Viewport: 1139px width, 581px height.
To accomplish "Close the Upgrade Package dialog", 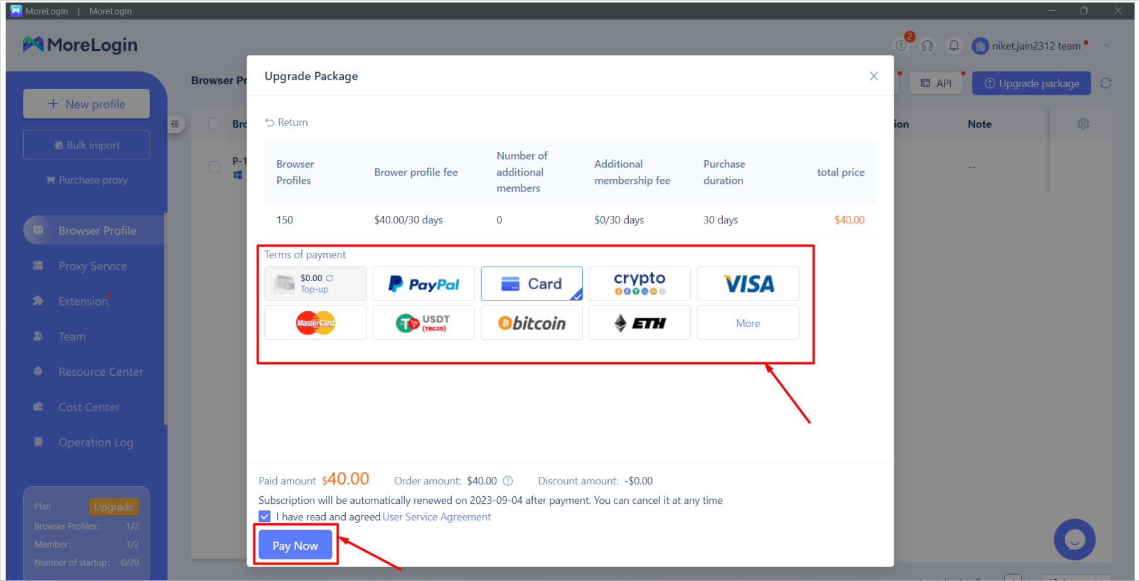I will 874,76.
